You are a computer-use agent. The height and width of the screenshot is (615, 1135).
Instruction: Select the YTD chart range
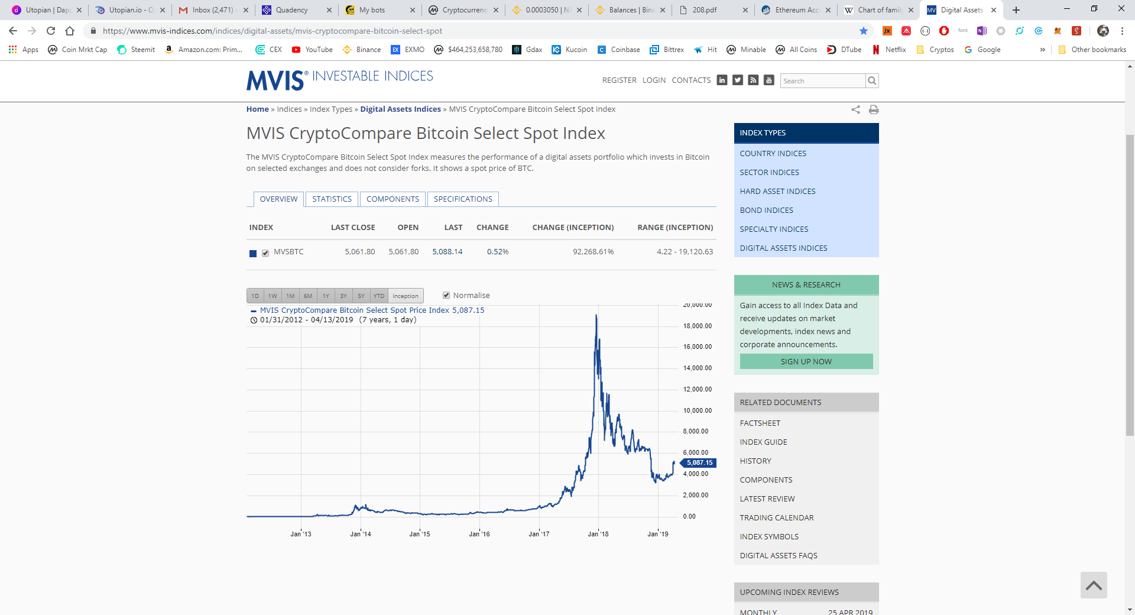(x=379, y=296)
